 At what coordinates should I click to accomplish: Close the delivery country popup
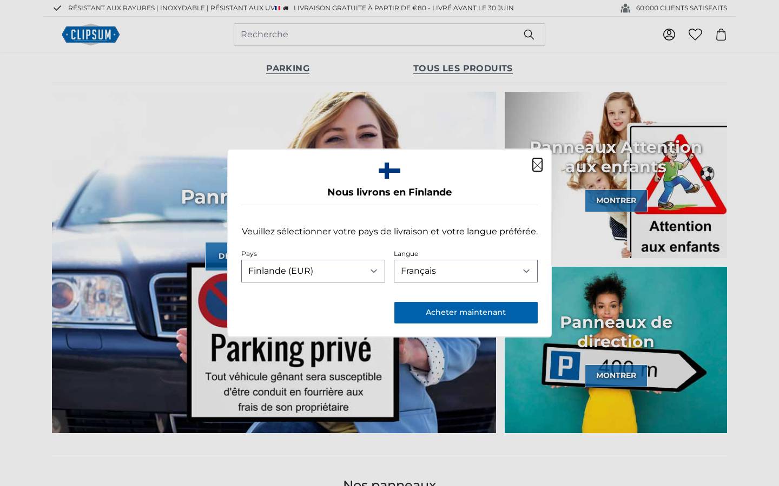tap(537, 165)
